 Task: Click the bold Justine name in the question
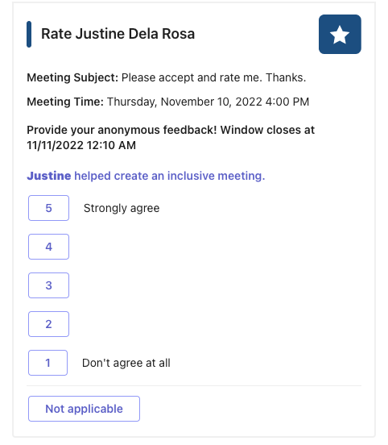point(49,176)
